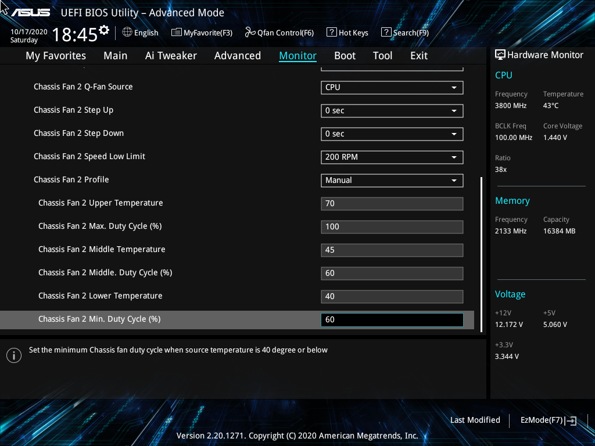Switch to the Boot tab
The width and height of the screenshot is (595, 446).
tap(345, 56)
